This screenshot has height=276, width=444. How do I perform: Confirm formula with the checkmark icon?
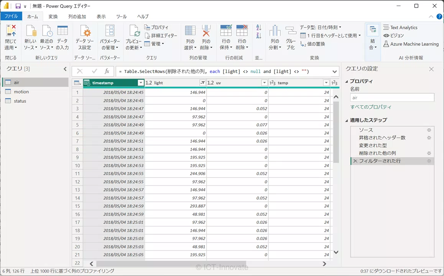(94, 71)
